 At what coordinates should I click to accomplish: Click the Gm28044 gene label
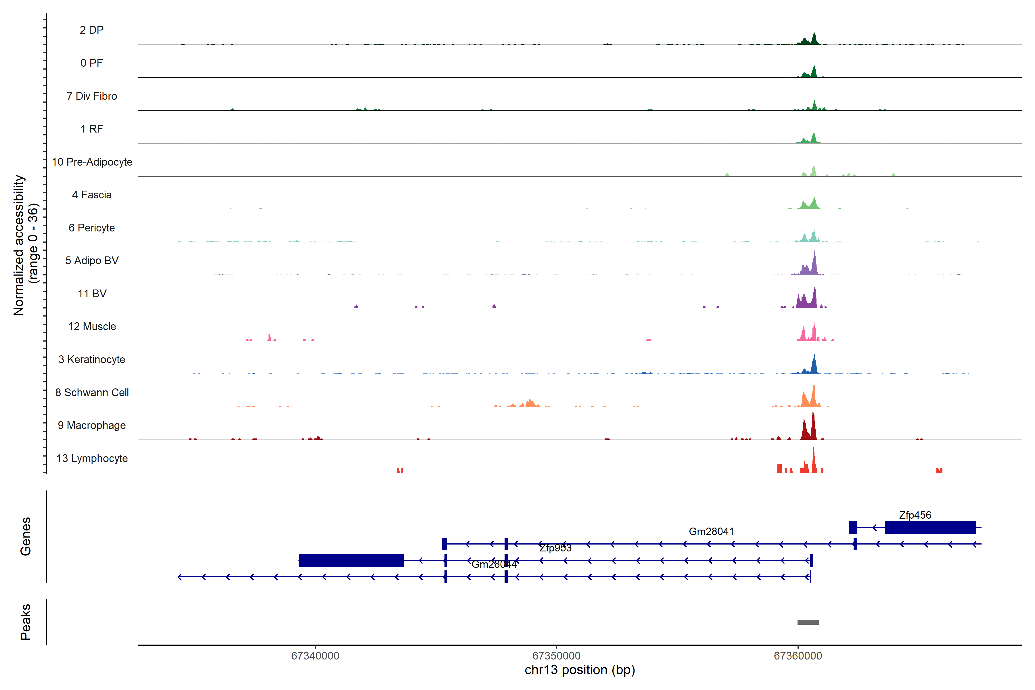[494, 565]
